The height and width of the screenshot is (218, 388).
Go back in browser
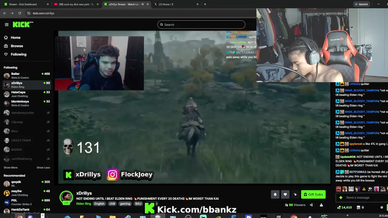tap(5, 13)
